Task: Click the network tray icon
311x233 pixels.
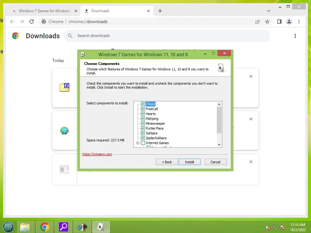Action: 275,227
